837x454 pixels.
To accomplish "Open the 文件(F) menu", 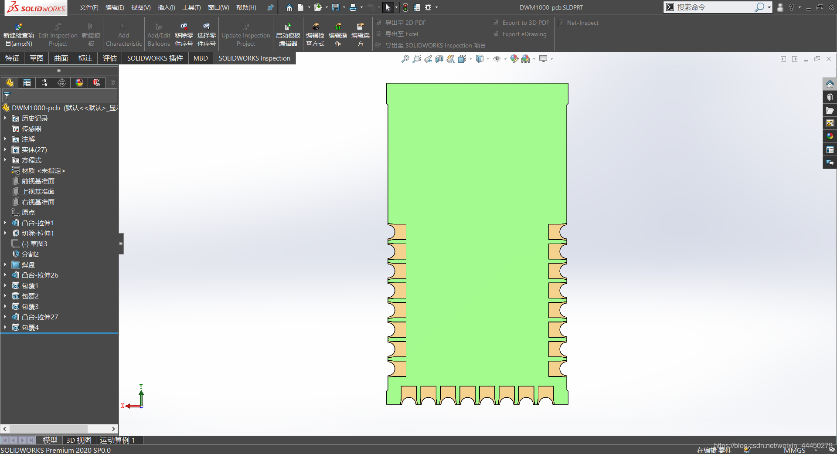I will point(89,7).
